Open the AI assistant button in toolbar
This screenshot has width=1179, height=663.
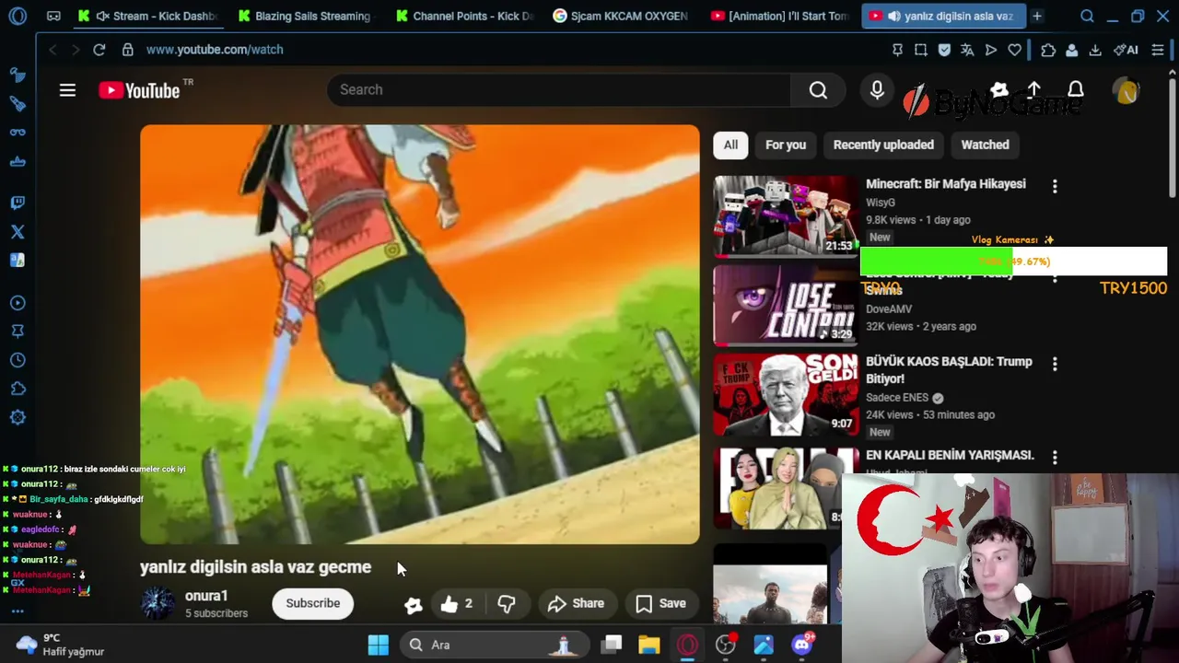click(x=1126, y=50)
